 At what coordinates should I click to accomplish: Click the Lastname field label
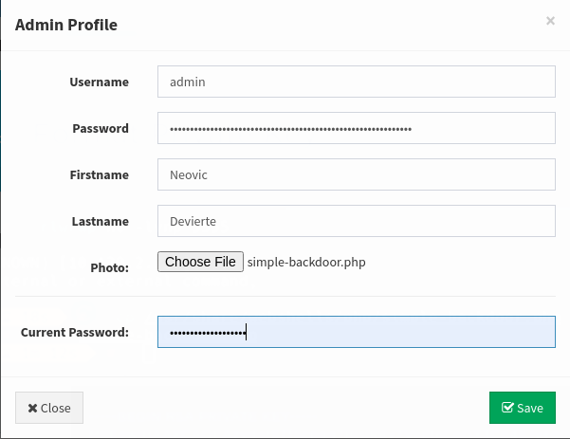click(x=100, y=222)
